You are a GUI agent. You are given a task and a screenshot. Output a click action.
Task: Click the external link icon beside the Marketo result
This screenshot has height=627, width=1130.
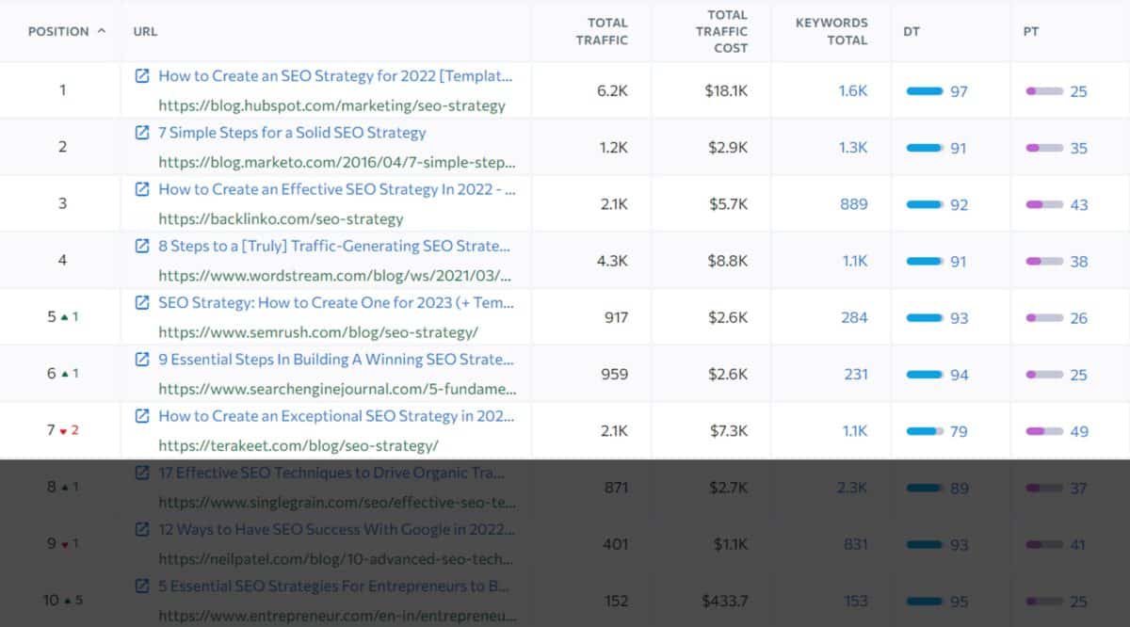tap(141, 133)
